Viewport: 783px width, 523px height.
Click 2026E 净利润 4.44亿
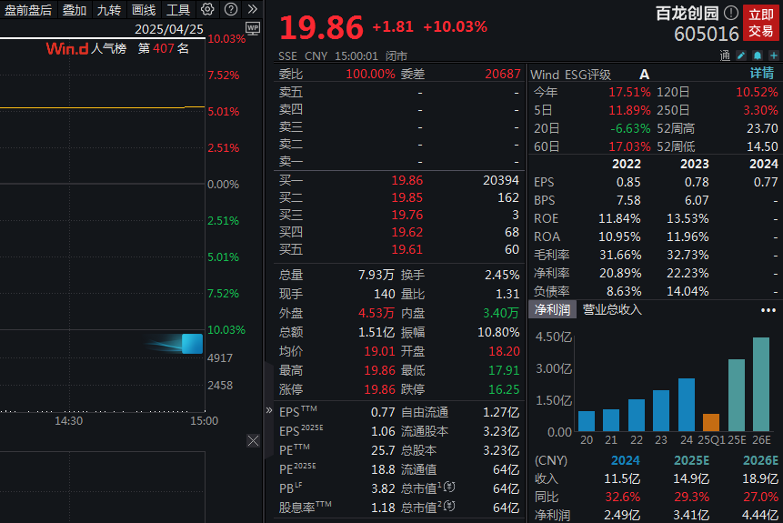[760, 515]
